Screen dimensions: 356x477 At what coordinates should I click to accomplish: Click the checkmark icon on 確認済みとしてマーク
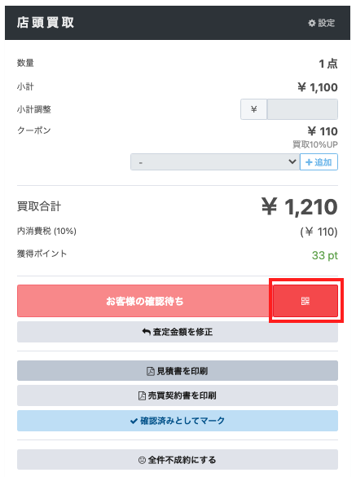click(x=134, y=422)
